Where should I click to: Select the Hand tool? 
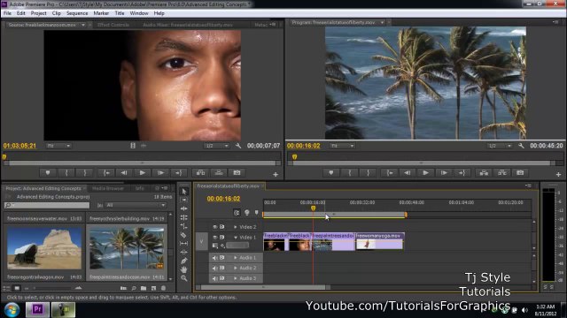click(x=184, y=269)
